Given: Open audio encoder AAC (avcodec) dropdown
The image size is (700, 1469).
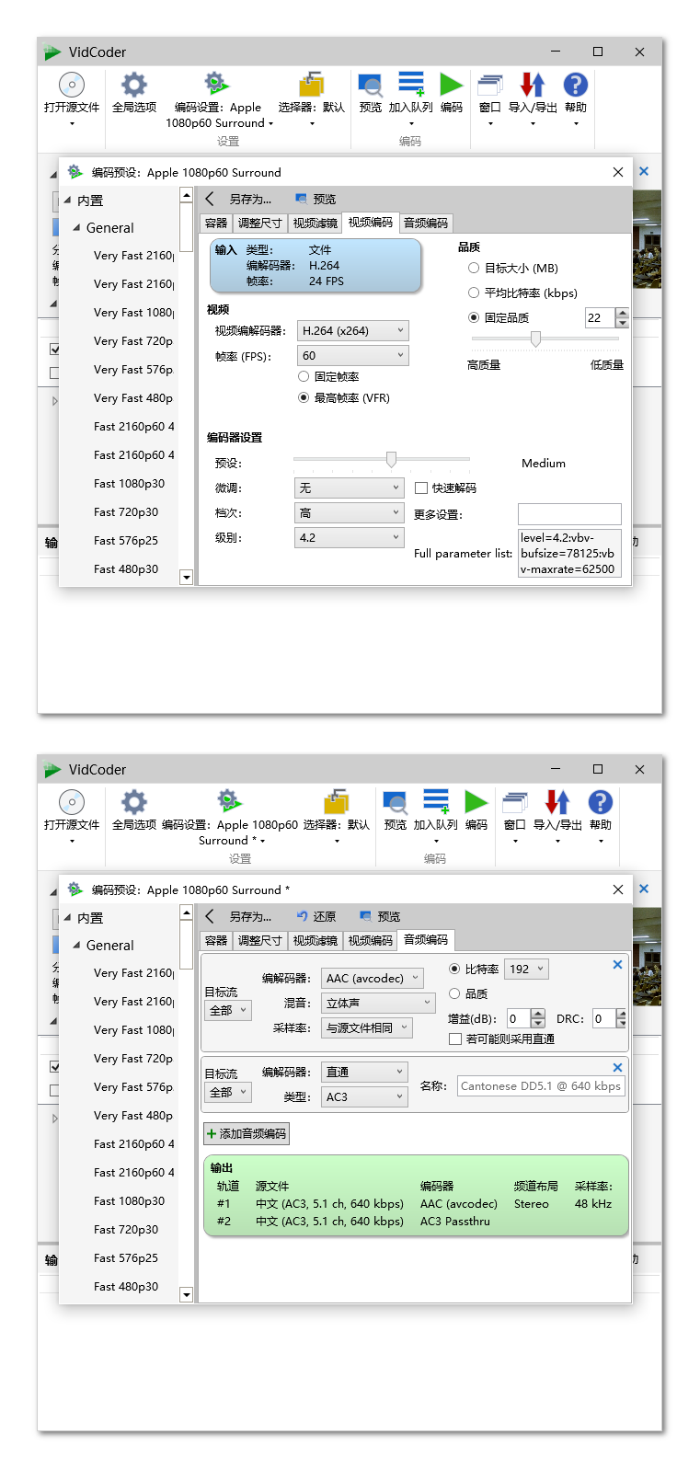Looking at the screenshot, I should tap(373, 979).
